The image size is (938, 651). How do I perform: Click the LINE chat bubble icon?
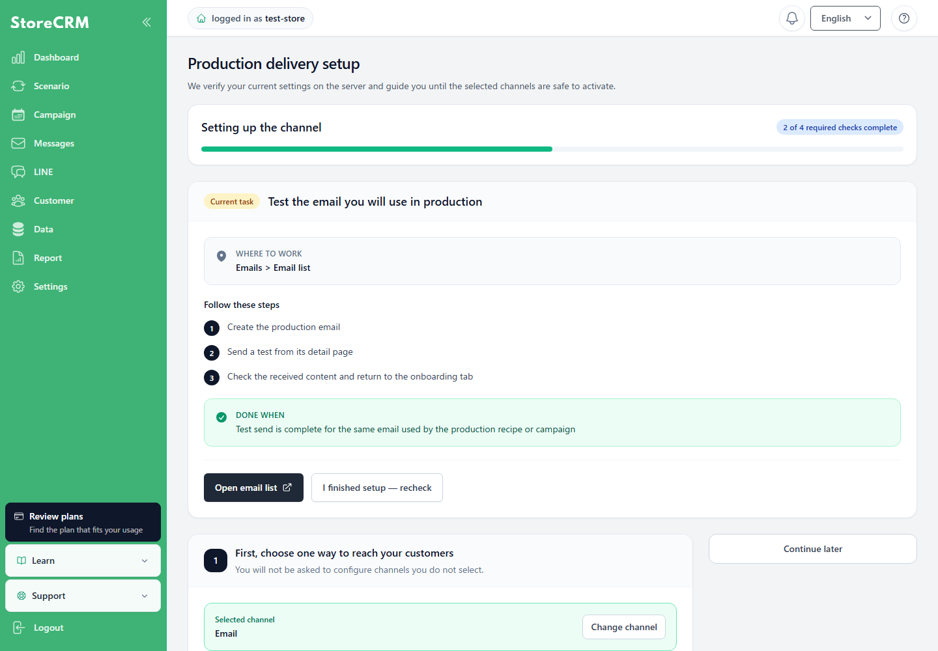pos(18,172)
